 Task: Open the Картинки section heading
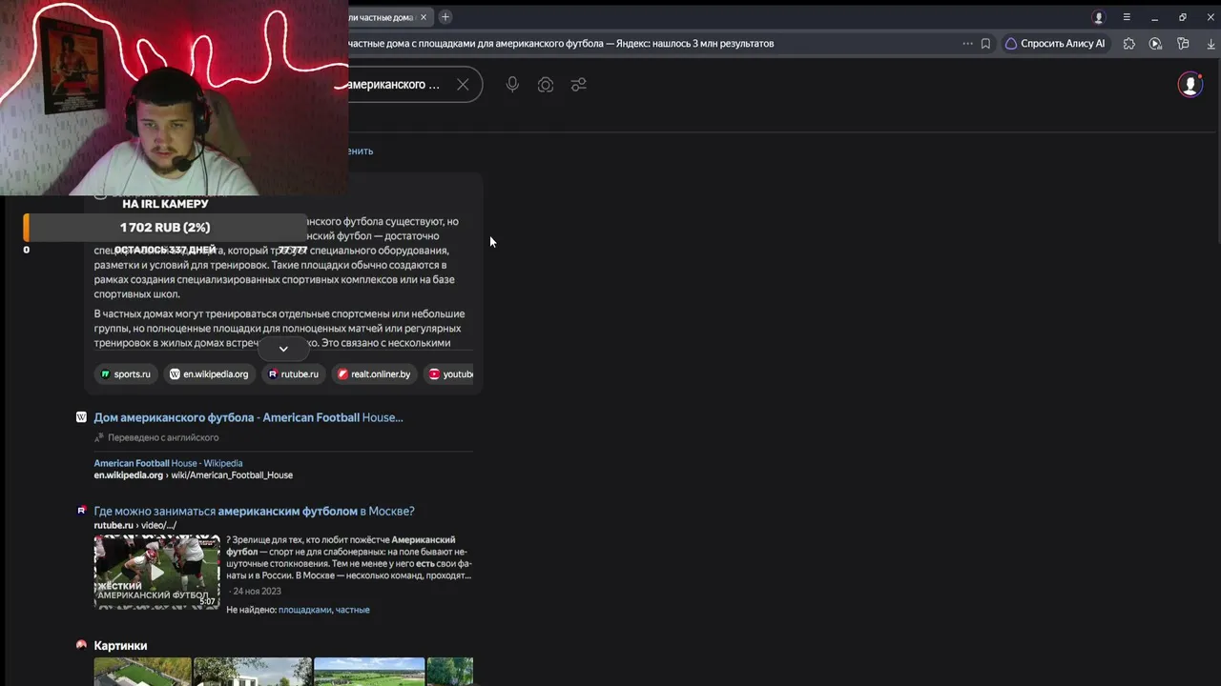tap(120, 646)
